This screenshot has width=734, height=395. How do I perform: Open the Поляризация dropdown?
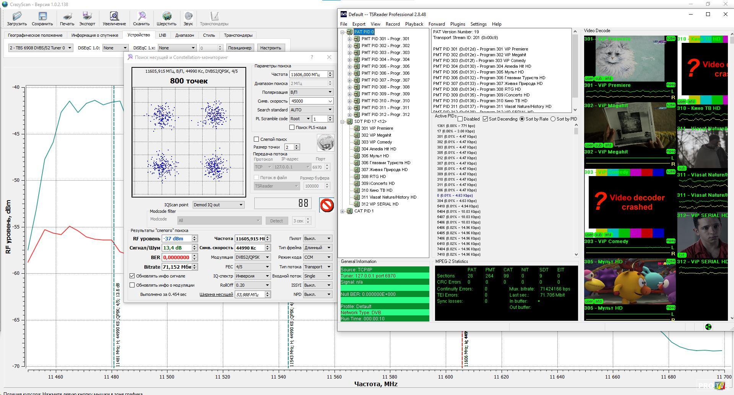[311, 92]
